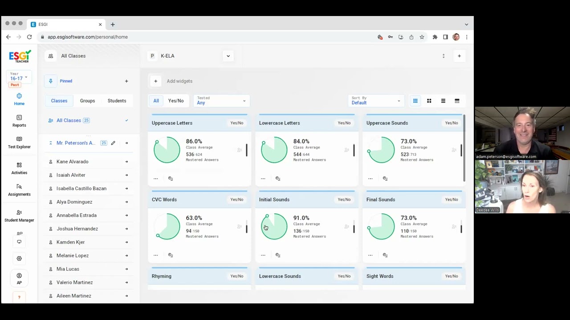Click CVC Words card settings icon
Screen dimensions: 570x320
[171, 255]
